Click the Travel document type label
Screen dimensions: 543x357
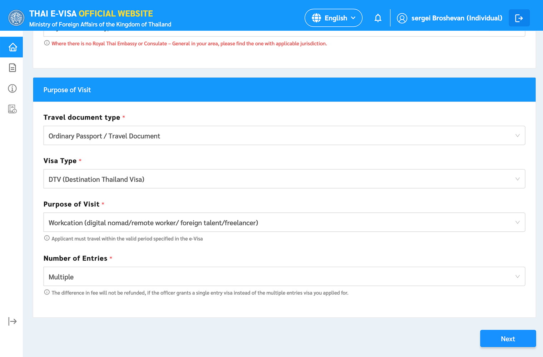82,117
